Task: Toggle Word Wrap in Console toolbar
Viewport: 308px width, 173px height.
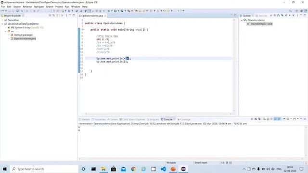Action: click(271, 119)
